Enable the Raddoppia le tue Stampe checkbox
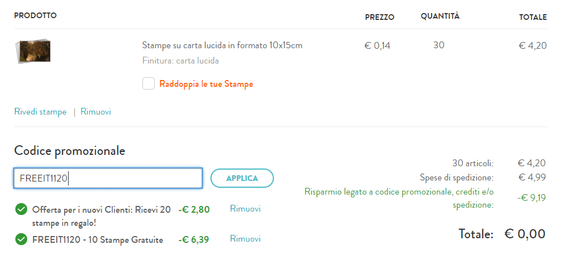The height and width of the screenshot is (257, 566). tap(149, 84)
